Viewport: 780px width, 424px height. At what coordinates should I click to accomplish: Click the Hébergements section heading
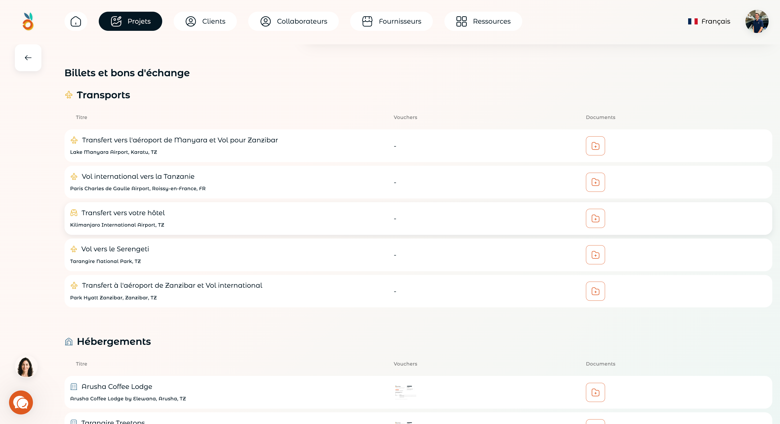coord(114,341)
